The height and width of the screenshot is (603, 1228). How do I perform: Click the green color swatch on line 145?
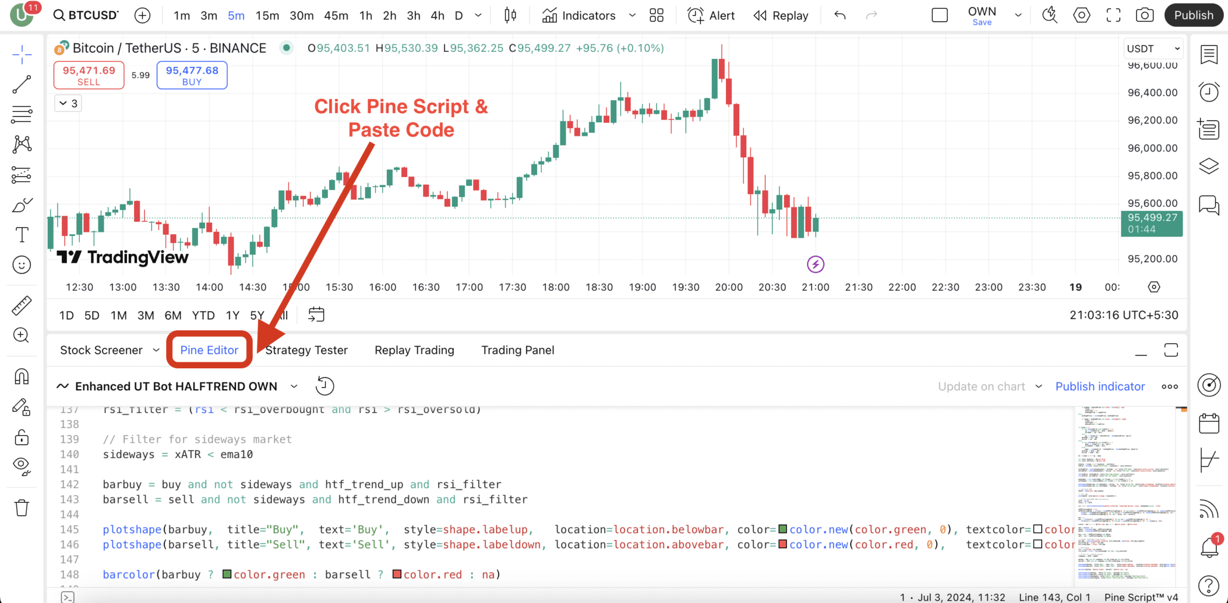click(783, 529)
